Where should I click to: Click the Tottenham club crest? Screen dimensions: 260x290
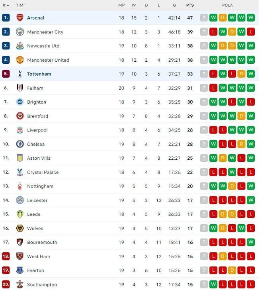(x=20, y=74)
